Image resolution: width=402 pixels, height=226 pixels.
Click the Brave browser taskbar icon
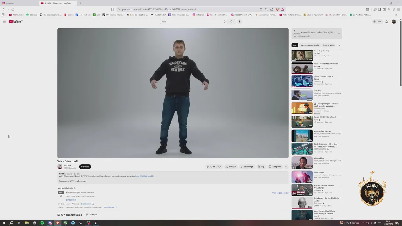pos(57,223)
